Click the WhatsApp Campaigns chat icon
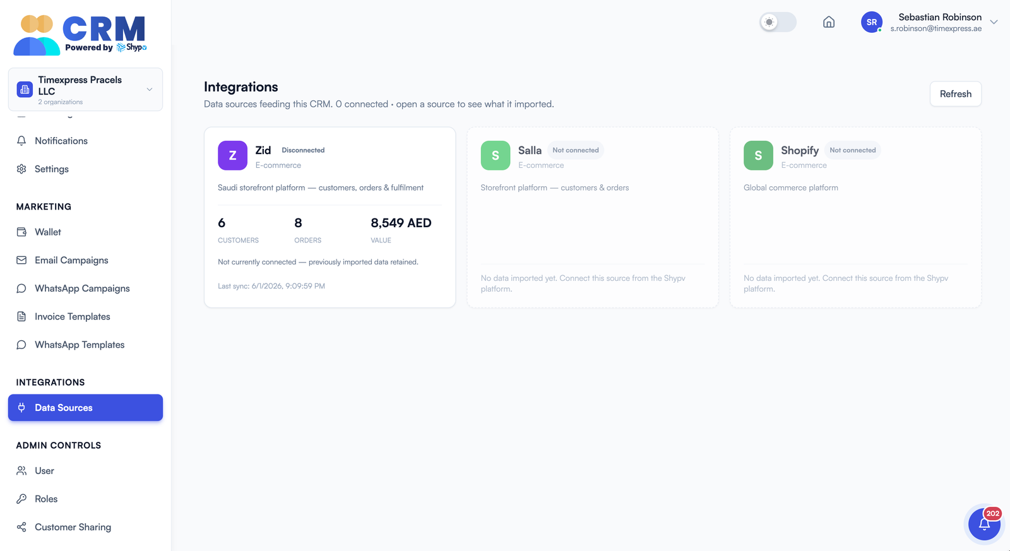1010x551 pixels. click(21, 288)
